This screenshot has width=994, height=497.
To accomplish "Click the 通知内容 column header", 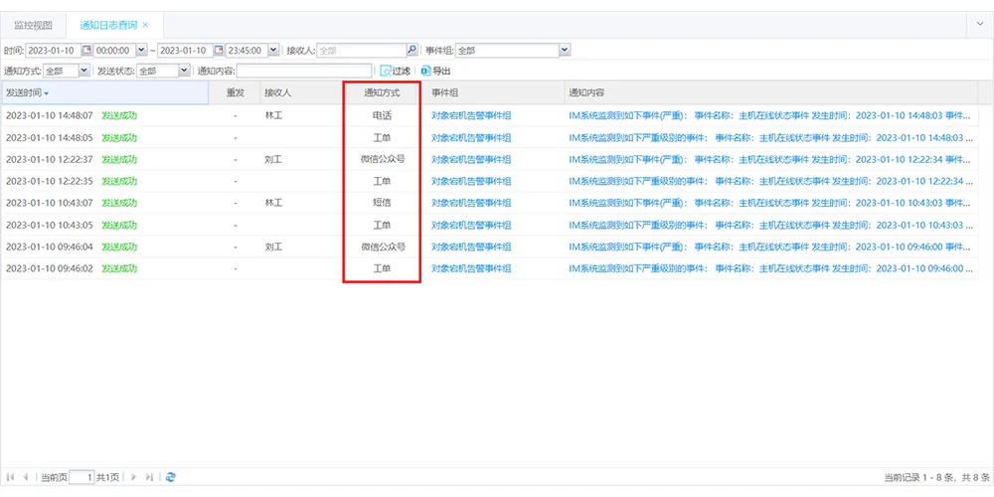I will click(771, 93).
